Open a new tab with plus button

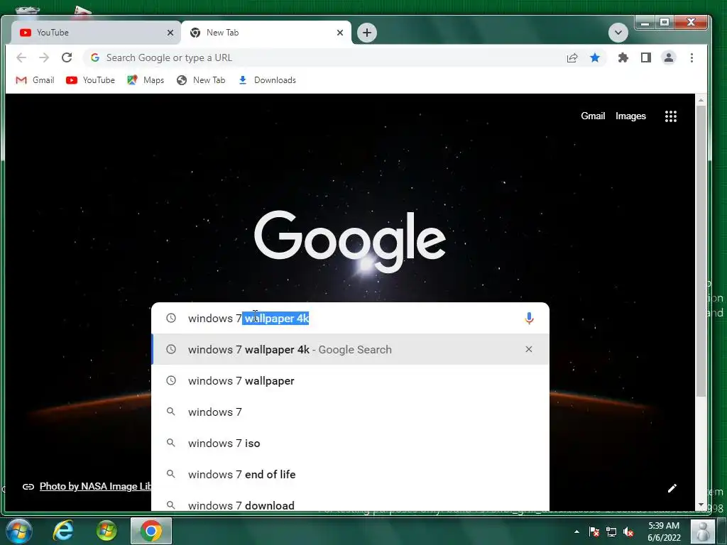367,33
